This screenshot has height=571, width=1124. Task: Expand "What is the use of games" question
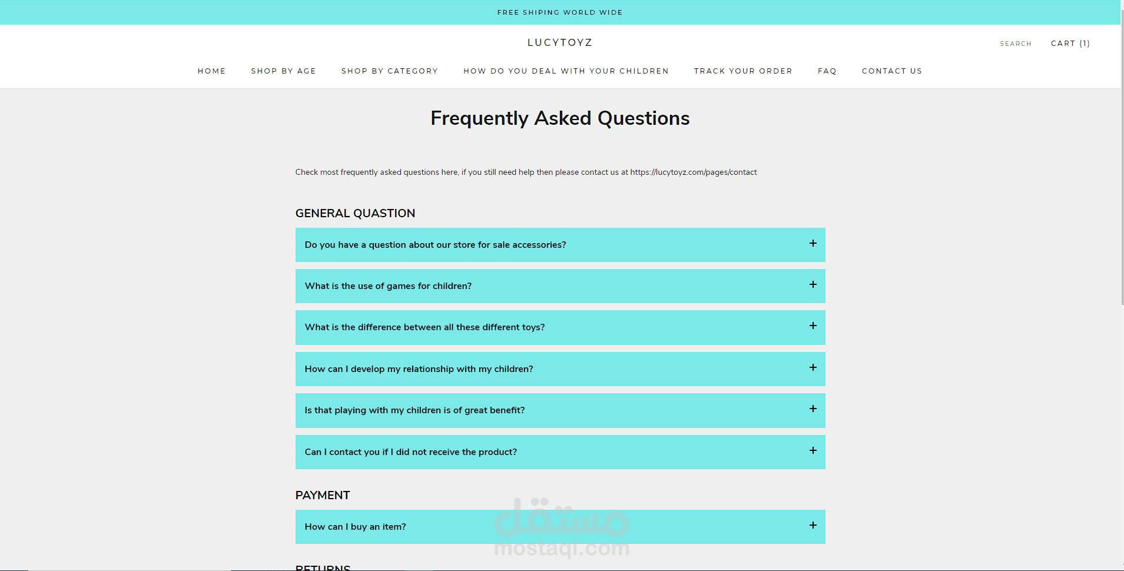point(388,286)
